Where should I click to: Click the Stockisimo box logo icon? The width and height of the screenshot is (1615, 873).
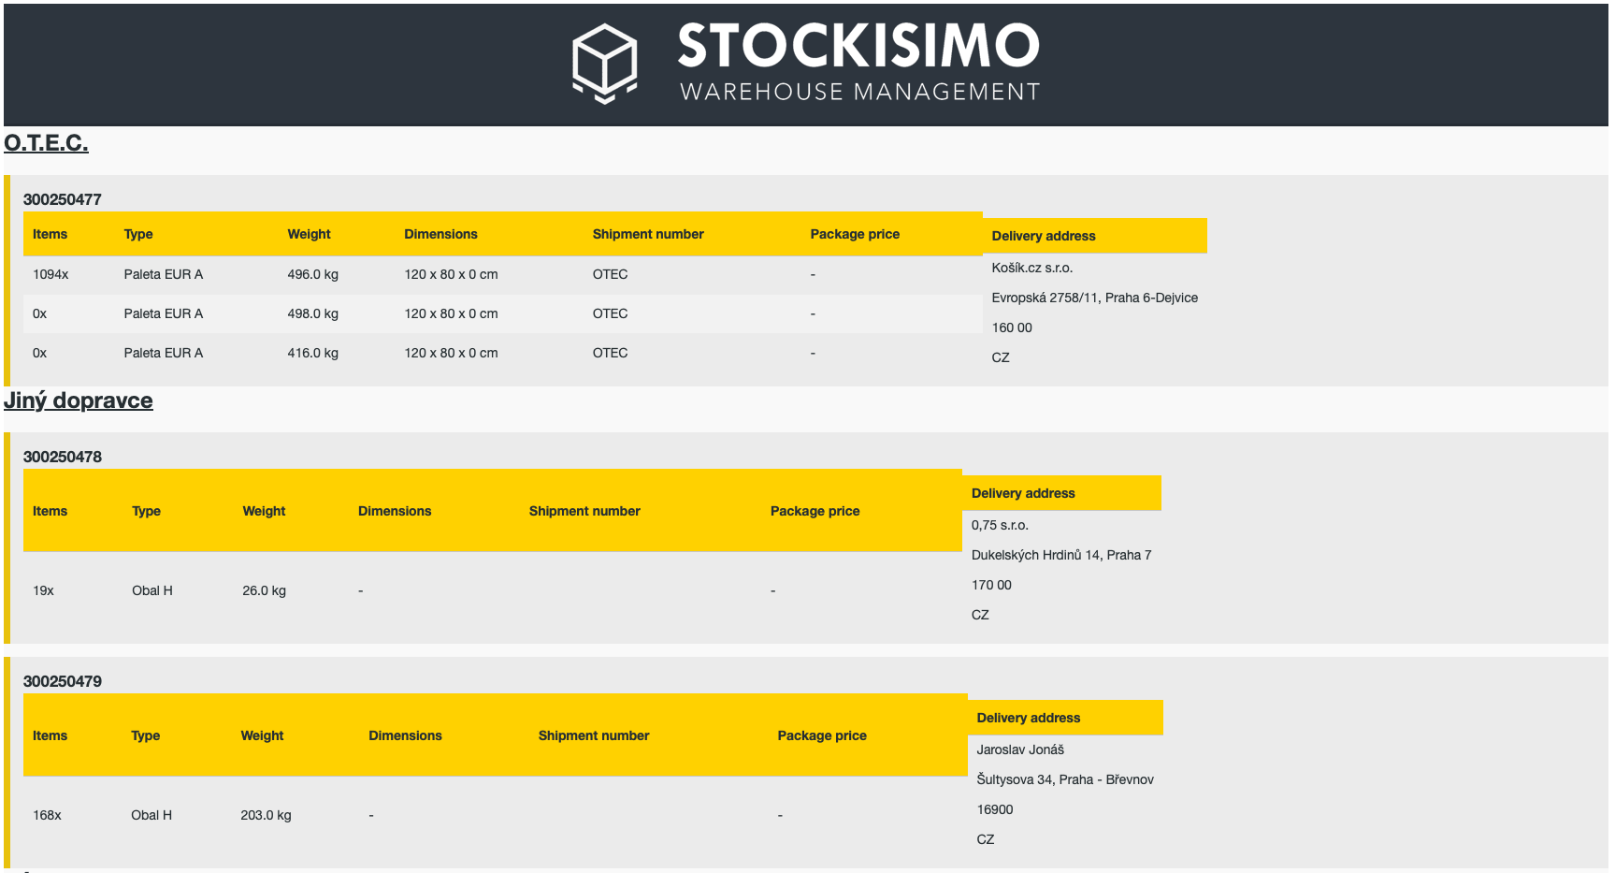(604, 63)
